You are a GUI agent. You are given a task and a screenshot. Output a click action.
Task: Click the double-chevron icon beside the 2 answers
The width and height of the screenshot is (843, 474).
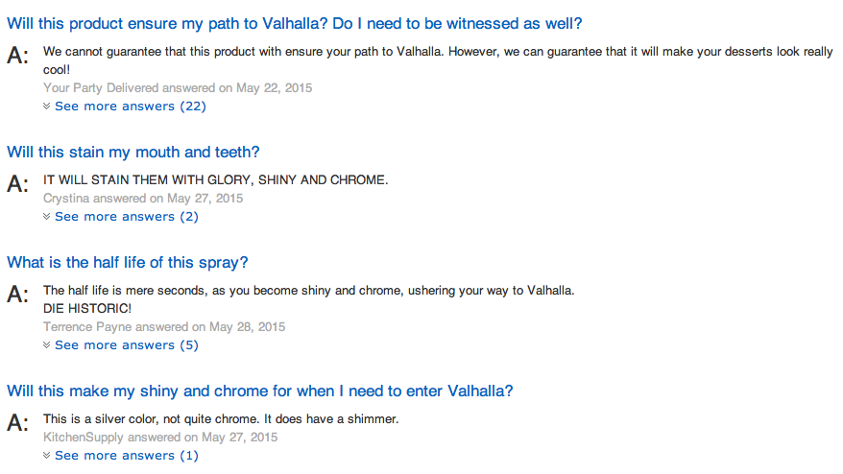pos(47,217)
